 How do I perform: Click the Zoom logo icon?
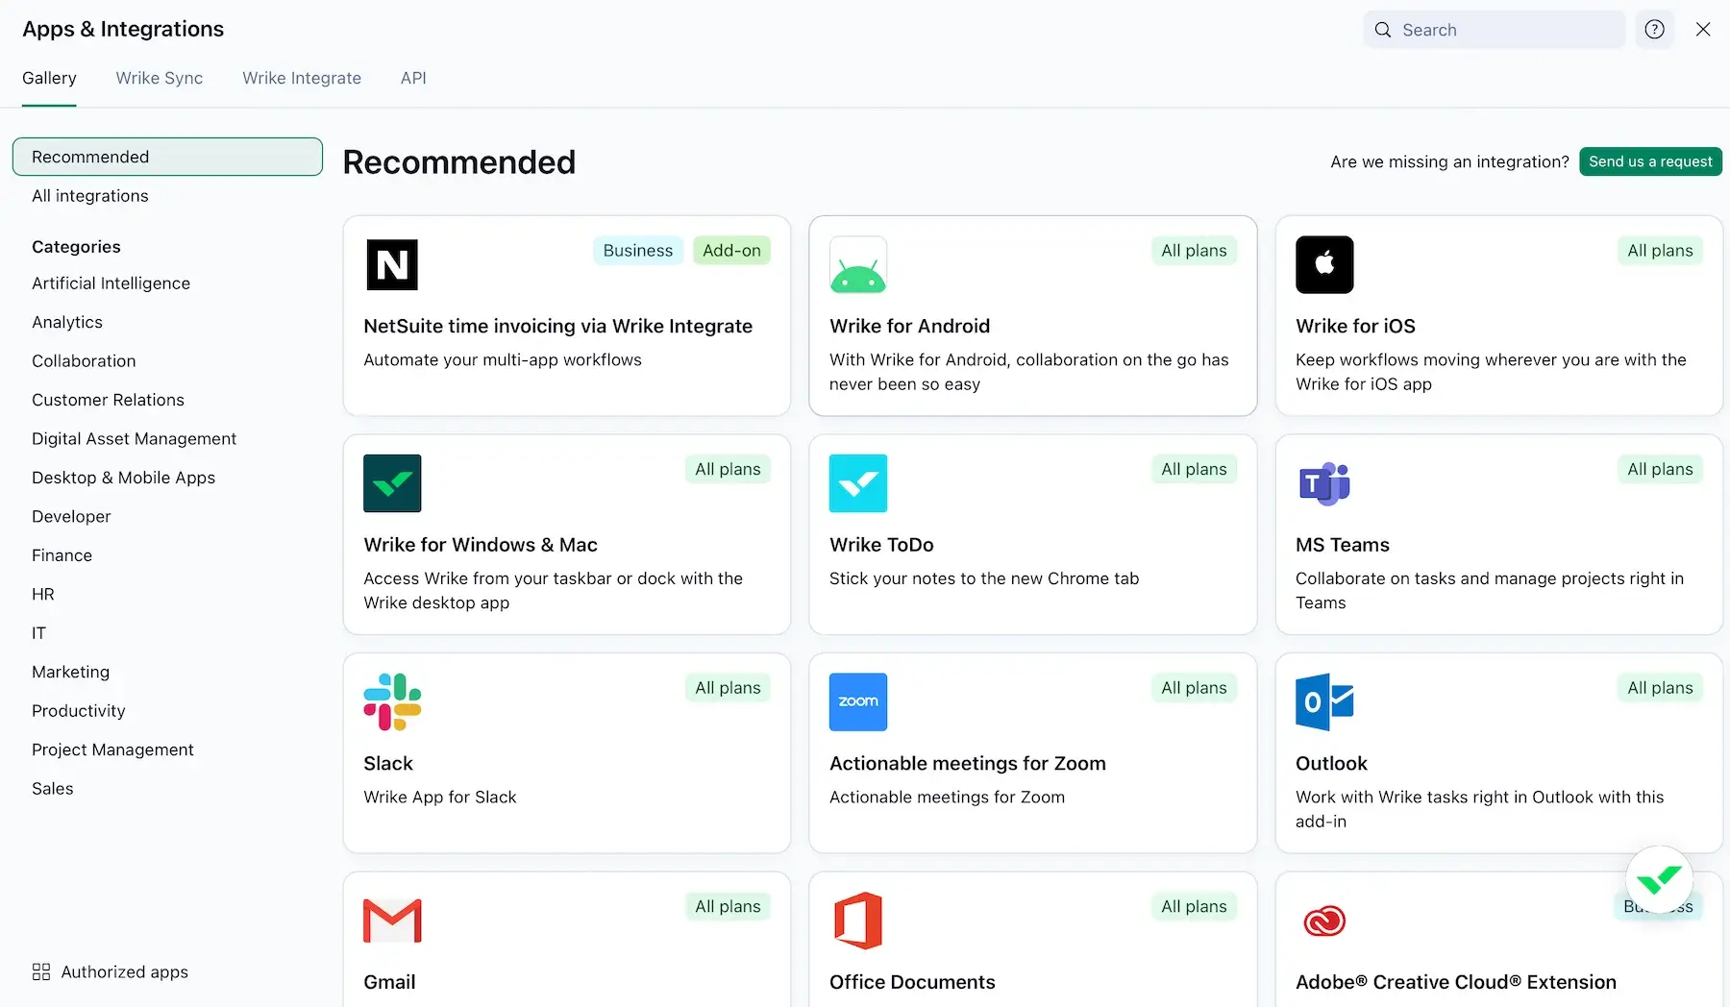pyautogui.click(x=857, y=701)
